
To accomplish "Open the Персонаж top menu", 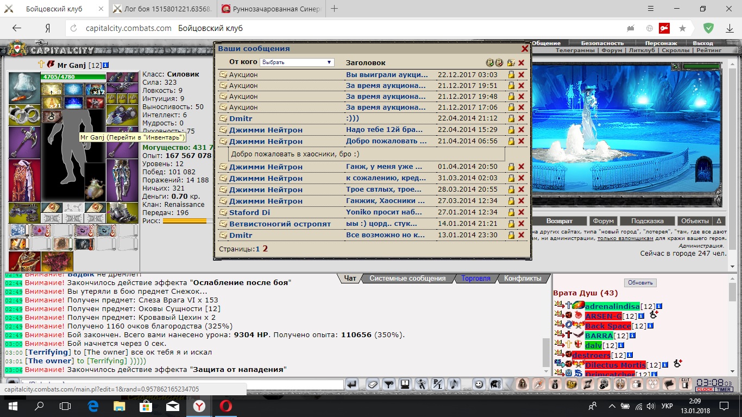I will click(x=661, y=43).
